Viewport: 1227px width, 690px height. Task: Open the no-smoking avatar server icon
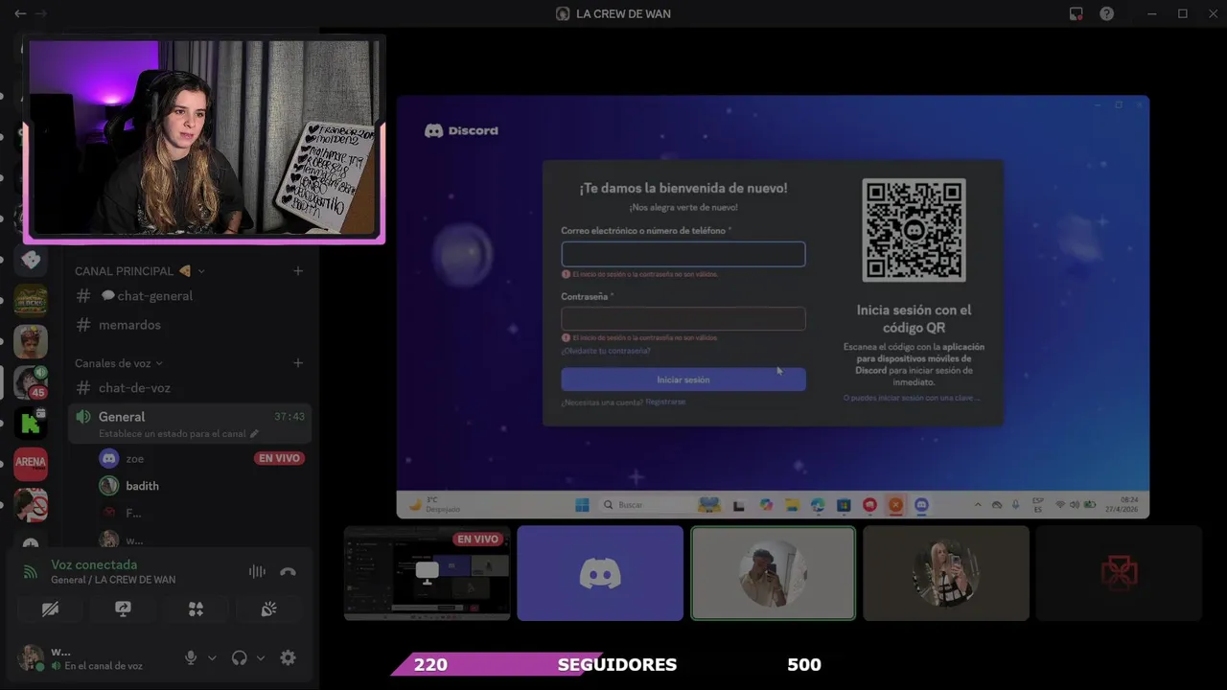point(31,504)
